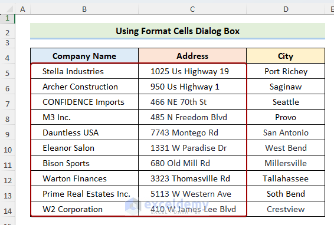
Task: Select the Tallahassee city cell
Action: click(x=286, y=178)
